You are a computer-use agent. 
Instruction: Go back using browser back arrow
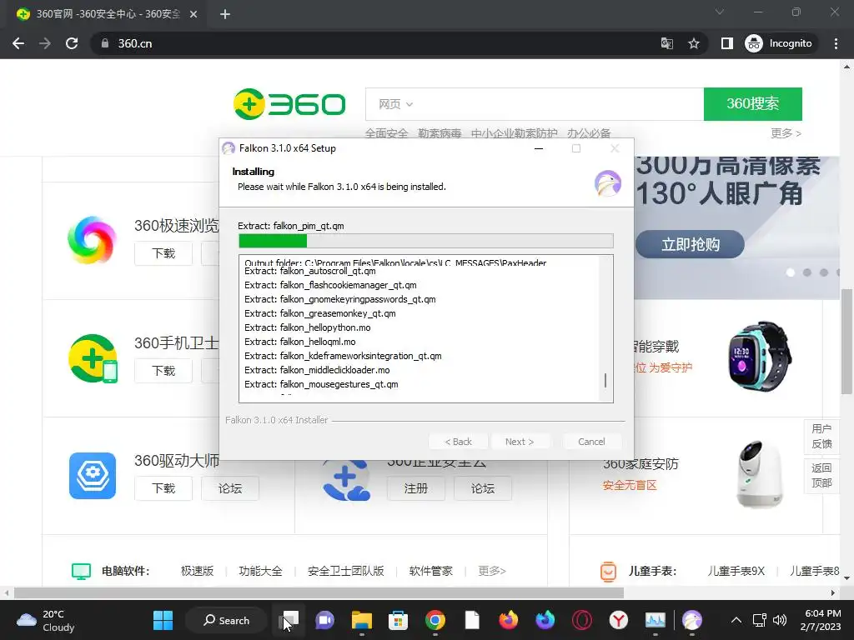(x=18, y=43)
